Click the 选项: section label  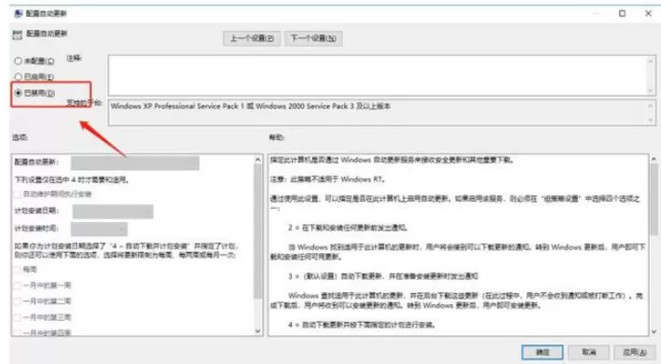[x=20, y=137]
